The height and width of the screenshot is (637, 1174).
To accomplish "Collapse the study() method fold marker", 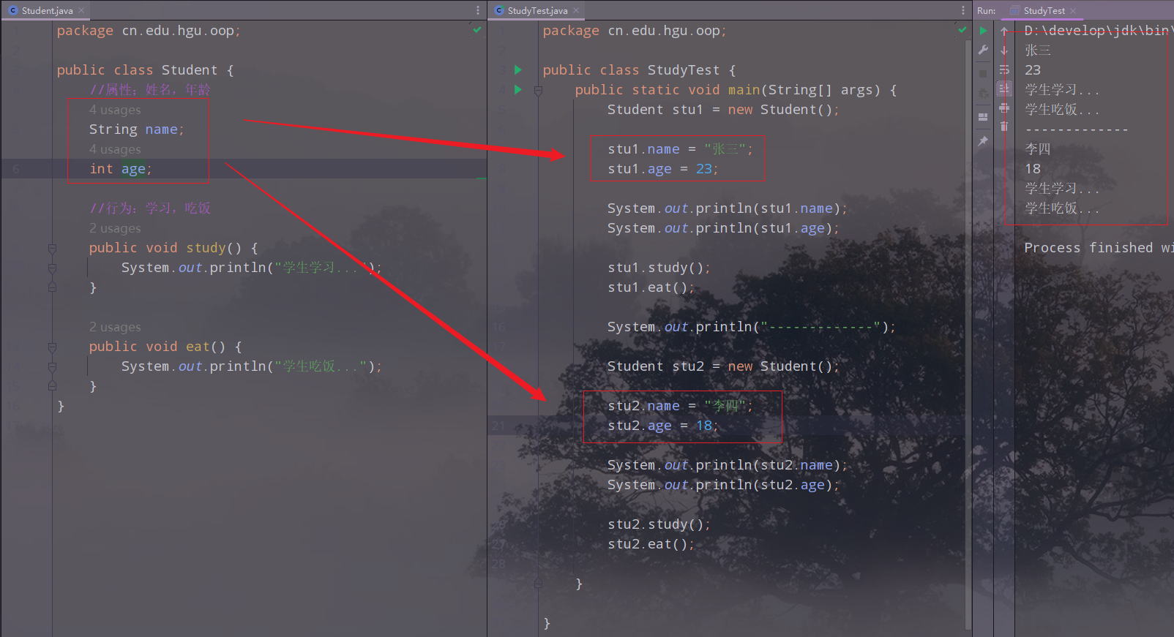I will pyautogui.click(x=52, y=249).
